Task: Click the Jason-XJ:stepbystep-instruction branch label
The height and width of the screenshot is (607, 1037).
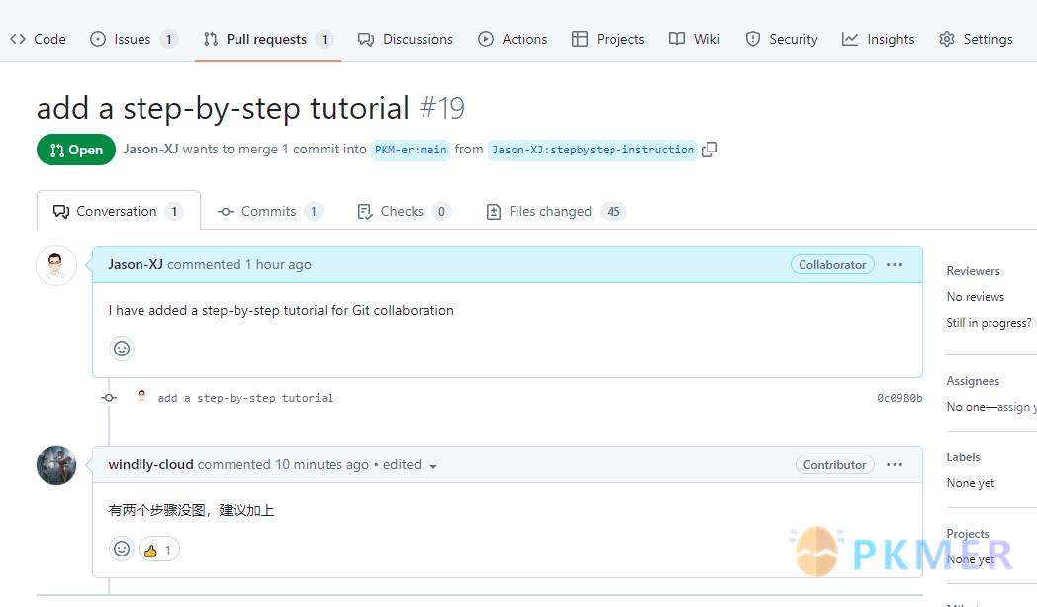Action: (x=593, y=150)
